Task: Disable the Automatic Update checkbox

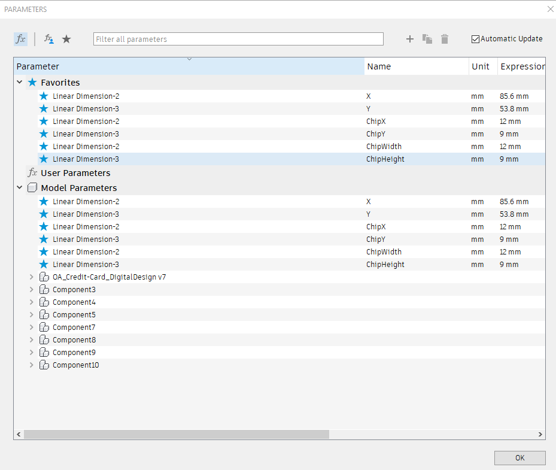Action: point(476,39)
